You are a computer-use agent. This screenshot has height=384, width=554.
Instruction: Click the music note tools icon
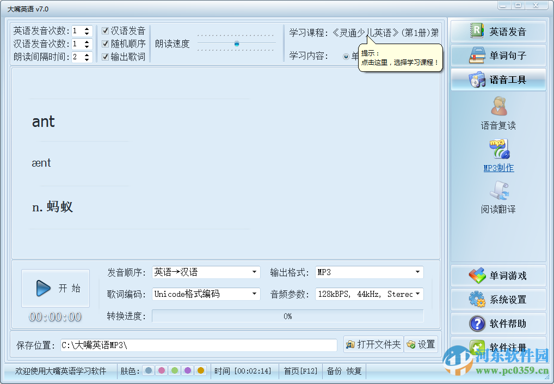477,80
